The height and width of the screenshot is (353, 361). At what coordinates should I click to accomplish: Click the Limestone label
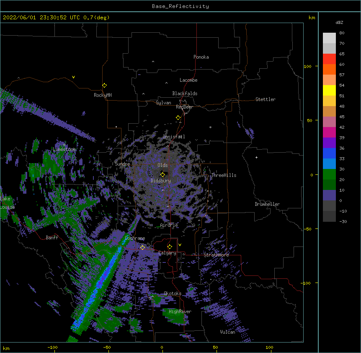click(64, 149)
